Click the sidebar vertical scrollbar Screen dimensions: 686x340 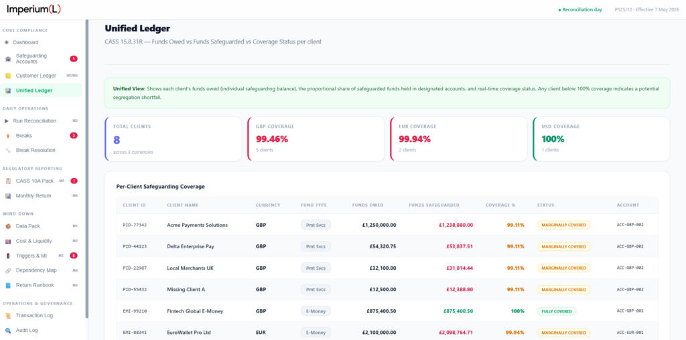click(x=86, y=168)
